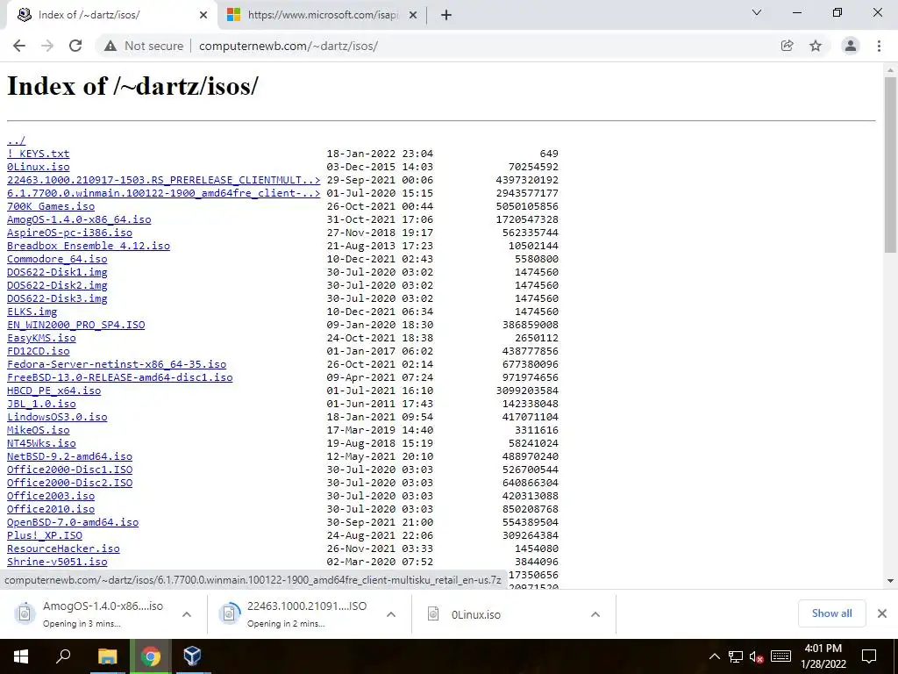898x674 pixels.
Task: Select the Index of /~dartz/isos/ tab
Action: (111, 15)
